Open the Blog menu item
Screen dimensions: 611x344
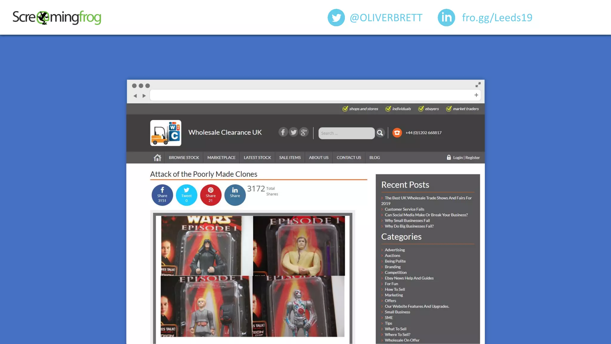click(x=374, y=158)
